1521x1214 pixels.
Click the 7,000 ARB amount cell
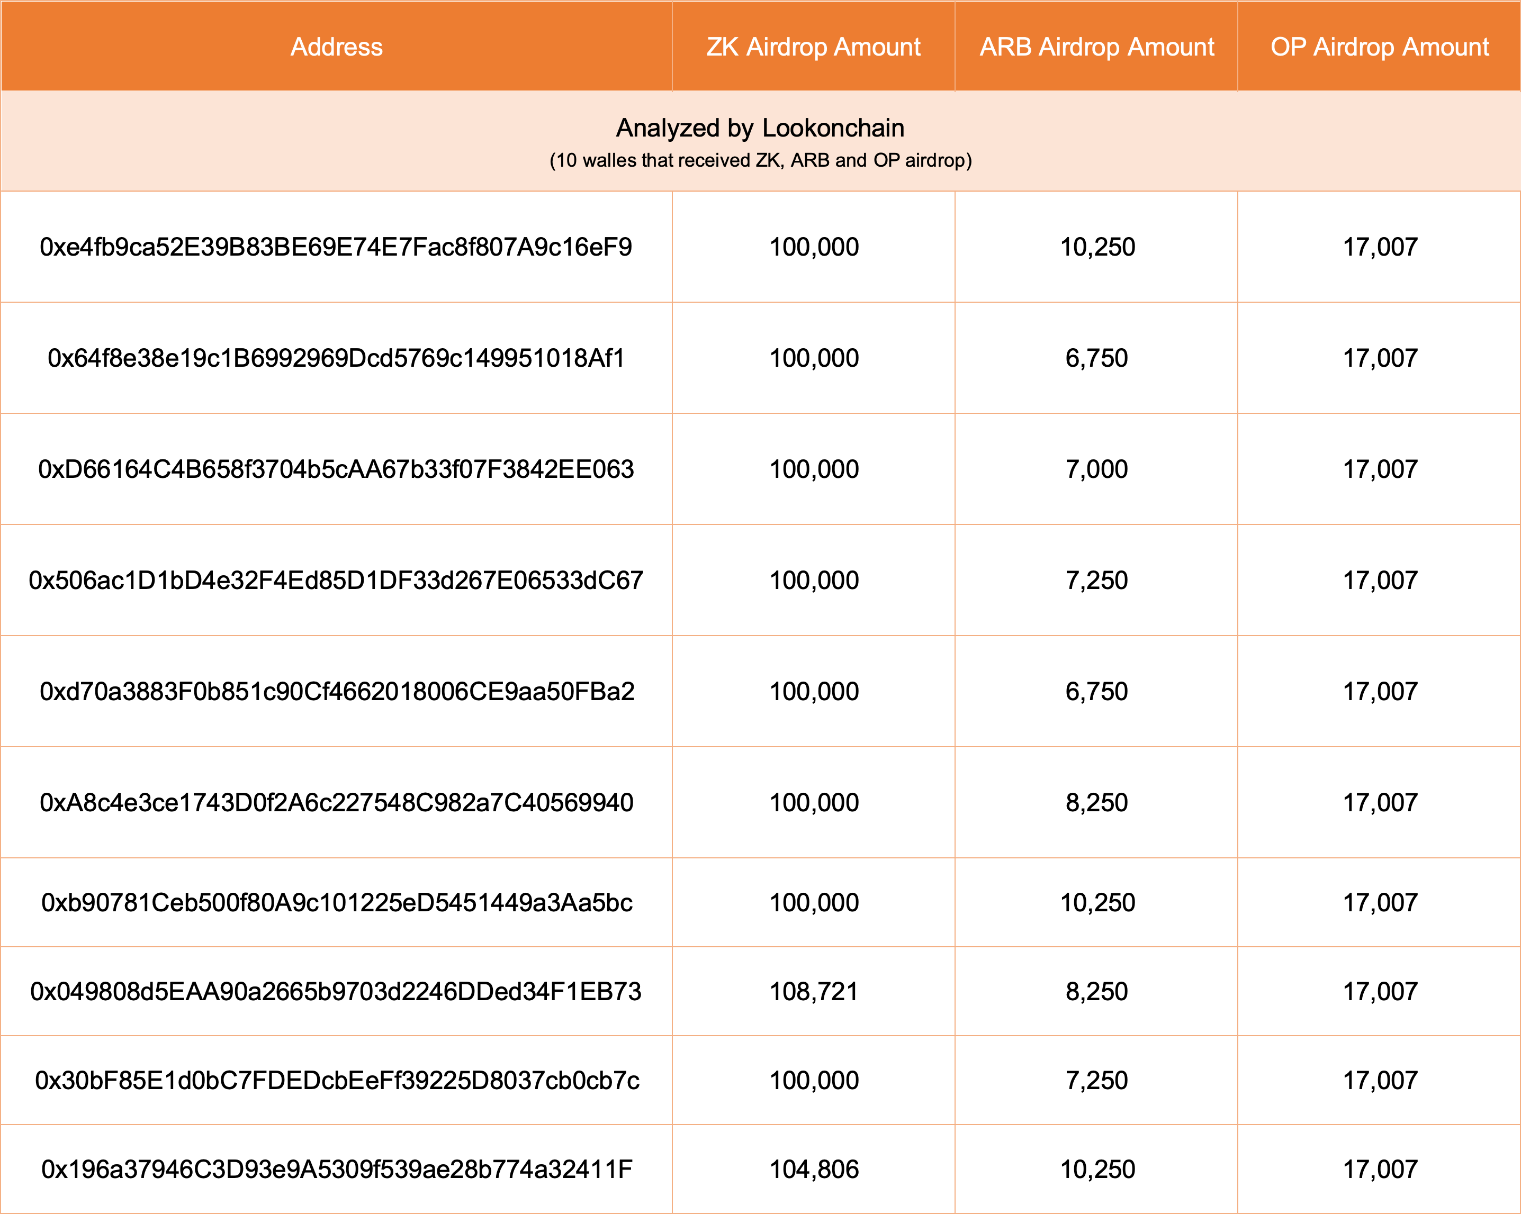point(1096,469)
